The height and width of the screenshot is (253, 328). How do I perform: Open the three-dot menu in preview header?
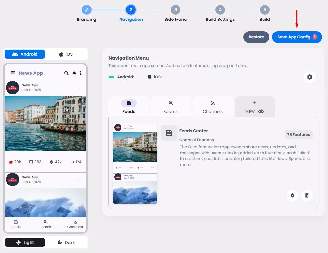(x=81, y=73)
